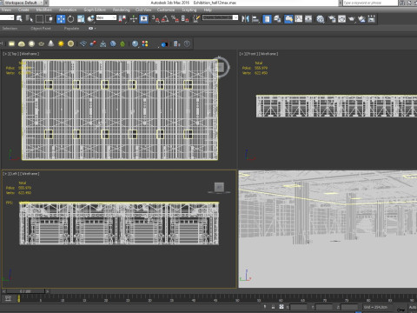Image resolution: width=417 pixels, height=313 pixels.
Task: Open the named selection sets dropdown
Action: pyautogui.click(x=220, y=17)
